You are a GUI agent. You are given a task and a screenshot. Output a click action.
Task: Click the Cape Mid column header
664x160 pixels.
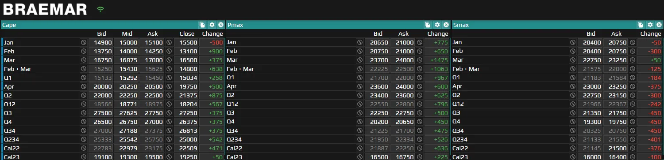click(127, 33)
